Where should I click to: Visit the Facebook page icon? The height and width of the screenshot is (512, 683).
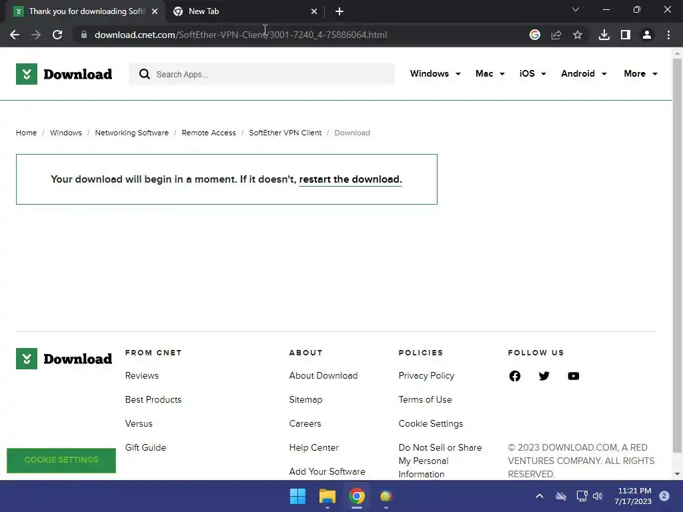pos(514,376)
